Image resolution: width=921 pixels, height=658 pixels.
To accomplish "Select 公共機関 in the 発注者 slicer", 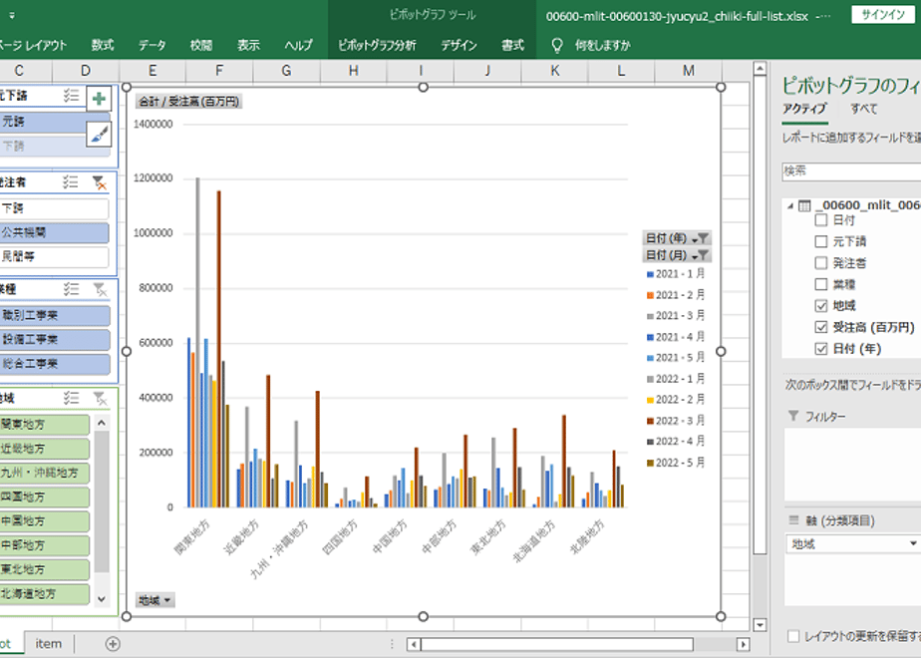I will [x=54, y=232].
